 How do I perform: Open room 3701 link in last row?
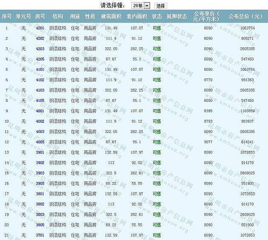click(x=40, y=235)
